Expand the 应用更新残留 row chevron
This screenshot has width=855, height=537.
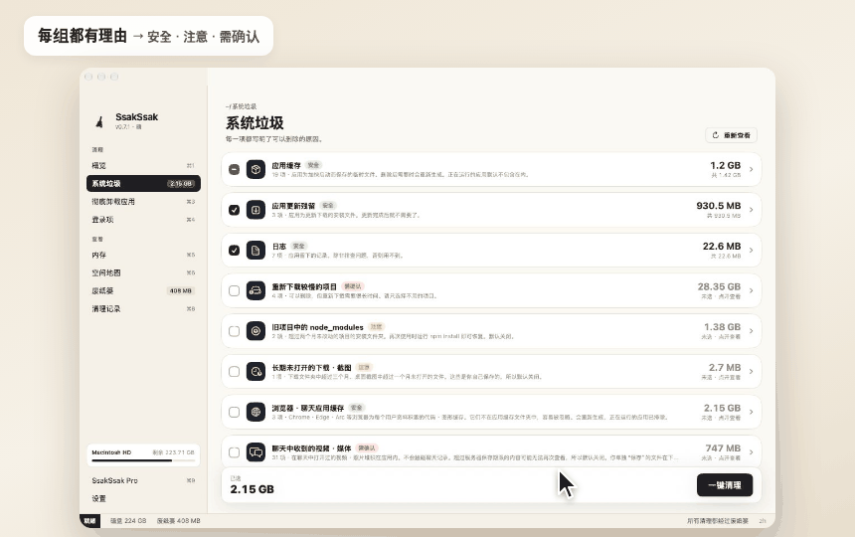tap(752, 210)
